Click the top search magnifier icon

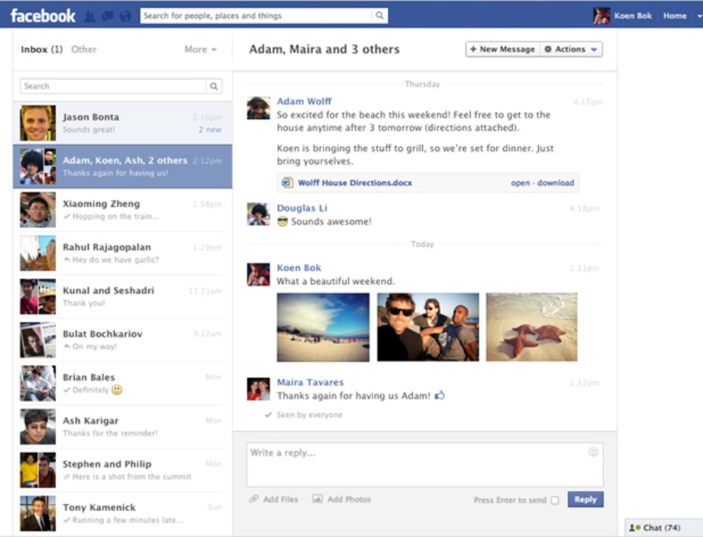click(x=379, y=15)
